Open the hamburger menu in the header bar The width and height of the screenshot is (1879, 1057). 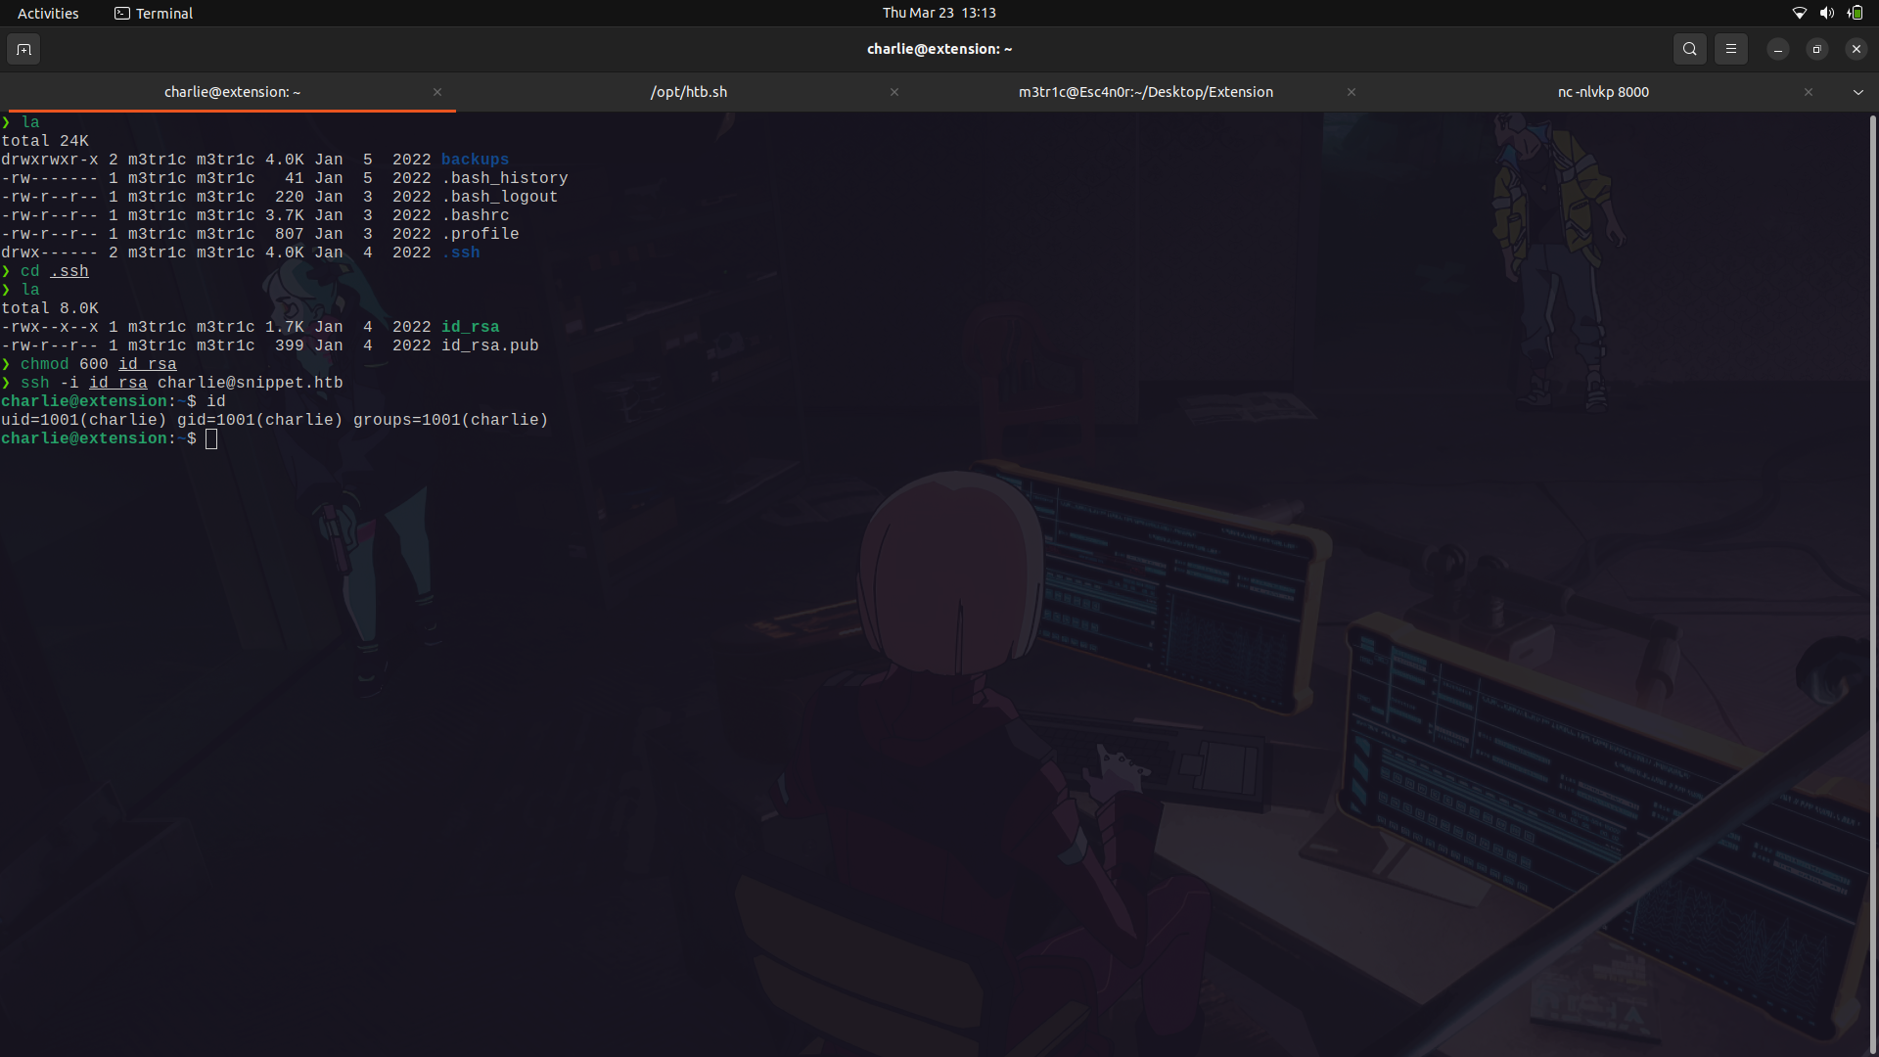[x=1730, y=48]
